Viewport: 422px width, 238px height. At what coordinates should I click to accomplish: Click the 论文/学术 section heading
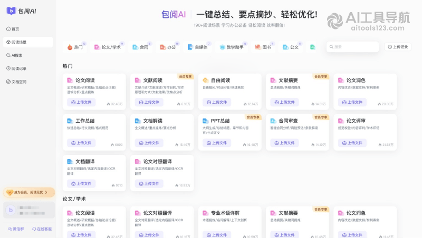[74, 199]
